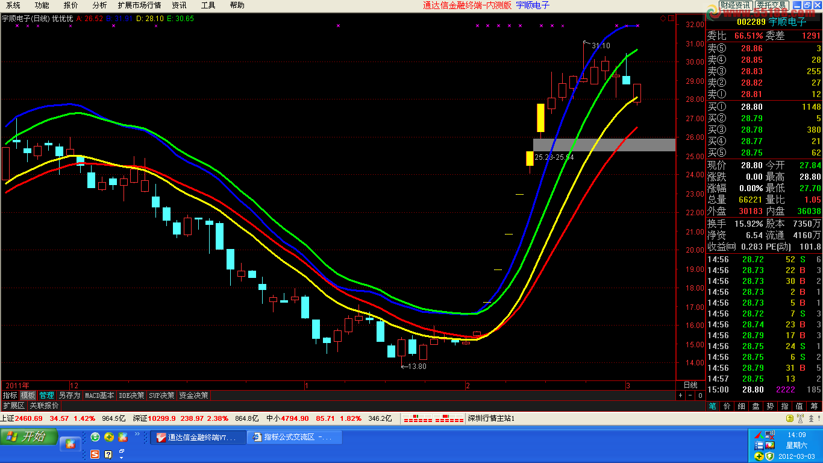Viewport: 823px width, 463px height.
Task: Toggle the 扩展区 panel at the bottom
Action: tap(14, 406)
